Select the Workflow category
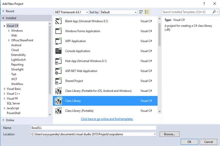 tap(17, 84)
